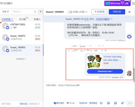Viewport: 135px width, 107px height.
Task: Switch to the 未分配 tab
Action: pos(22,19)
